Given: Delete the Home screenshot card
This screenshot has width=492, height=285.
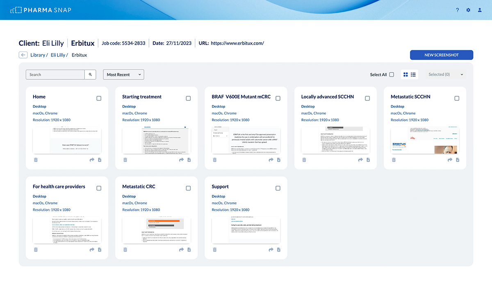Looking at the screenshot, I should 36,160.
